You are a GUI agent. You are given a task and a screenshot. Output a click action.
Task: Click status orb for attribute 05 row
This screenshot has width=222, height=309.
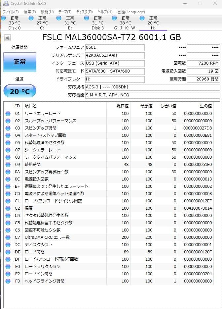8,143
